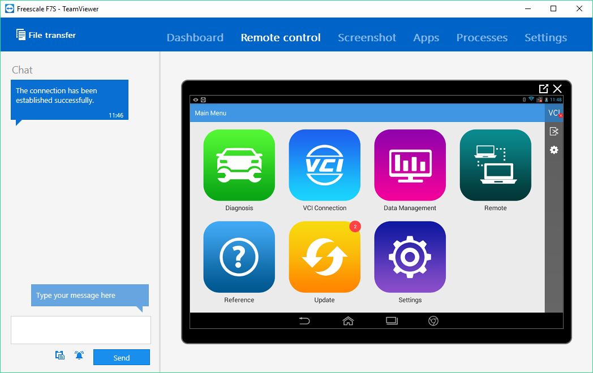The height and width of the screenshot is (373, 593).
Task: Click the logout icon in the tablet sidebar
Action: pyautogui.click(x=554, y=132)
